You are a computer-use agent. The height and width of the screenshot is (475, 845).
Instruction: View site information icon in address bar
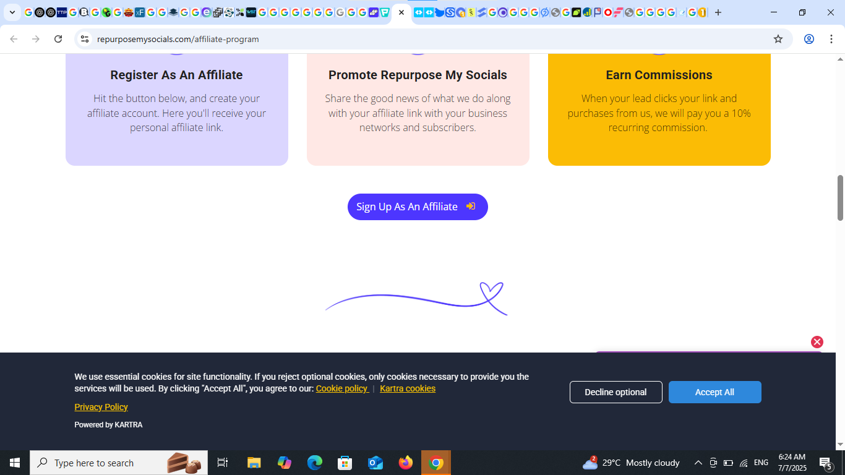coord(85,39)
